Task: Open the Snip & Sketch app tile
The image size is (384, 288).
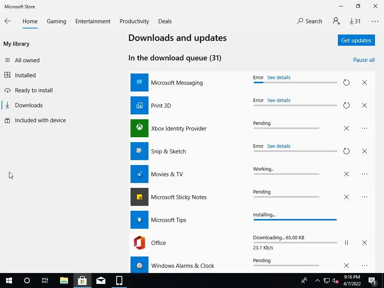Action: (x=139, y=151)
